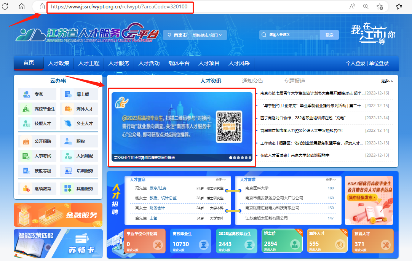Add this page to favorites star icon

[x=380, y=6]
